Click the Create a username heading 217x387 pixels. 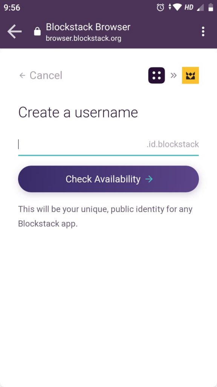click(x=78, y=113)
